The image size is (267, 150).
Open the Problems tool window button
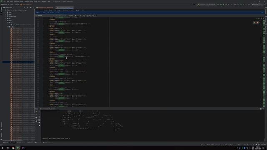(21, 143)
